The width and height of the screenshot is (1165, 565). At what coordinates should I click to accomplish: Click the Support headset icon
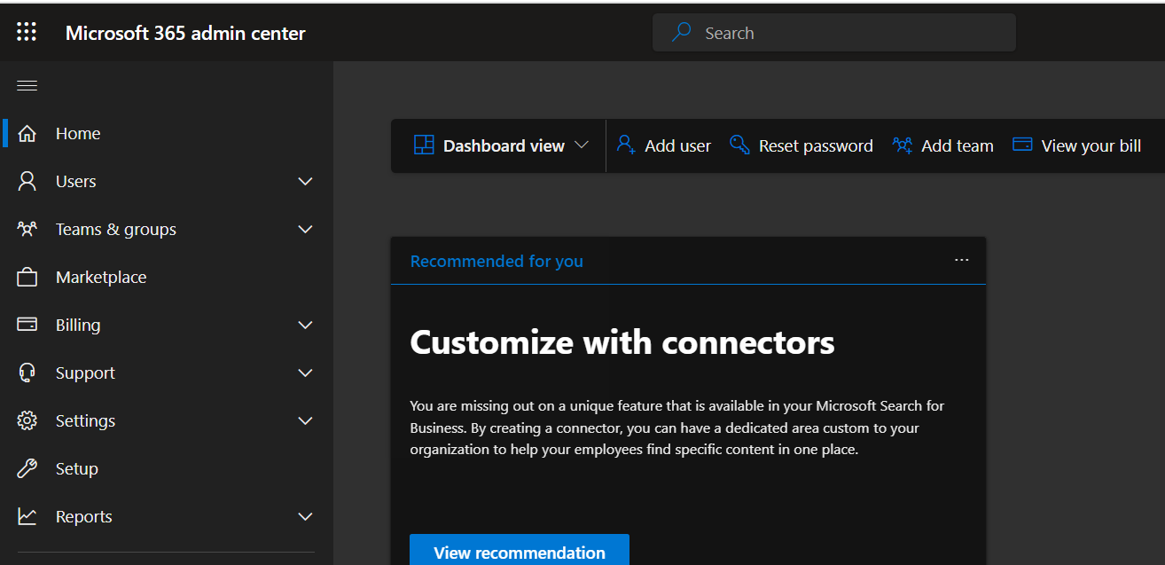click(x=27, y=373)
